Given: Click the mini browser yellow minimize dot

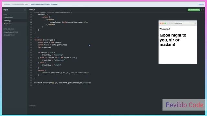Looking at the screenshot, I should (163, 24).
